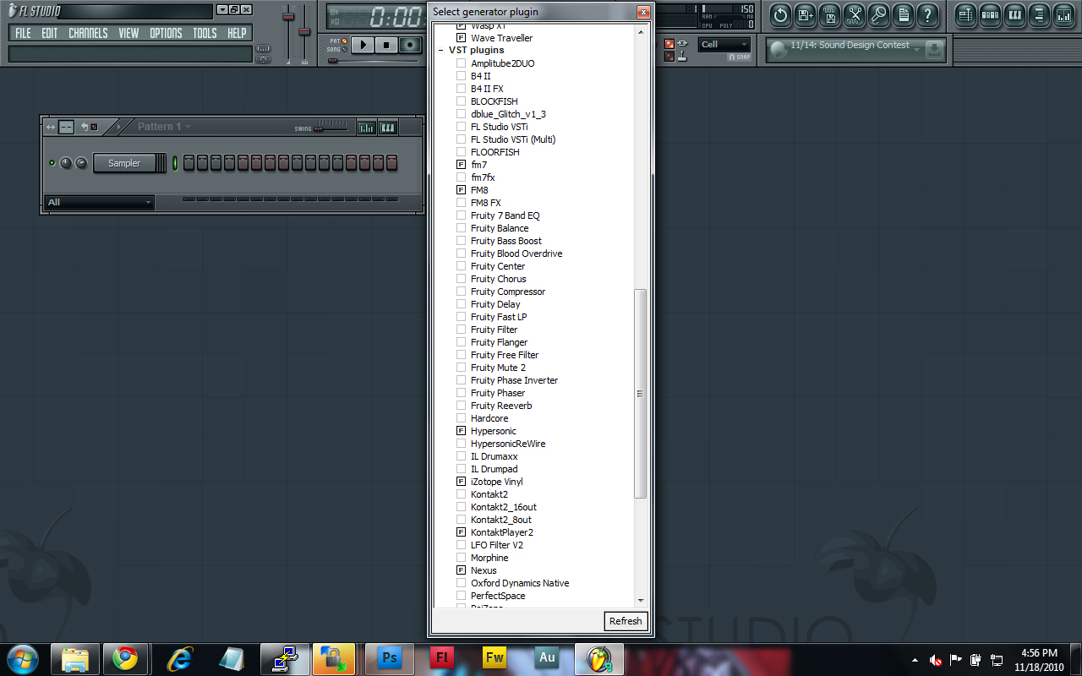This screenshot has width=1082, height=676.
Task: Open the TOOLS menu
Action: pos(205,33)
